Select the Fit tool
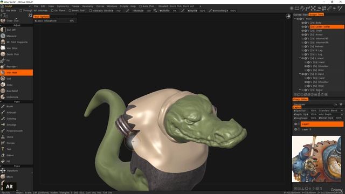The width and height of the screenshot is (345, 194). pyautogui.click(x=17, y=60)
